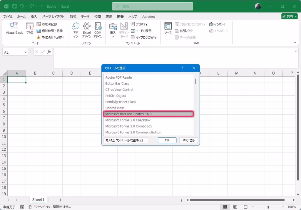
Task: Click the zoom slider handle
Action: point(268,207)
